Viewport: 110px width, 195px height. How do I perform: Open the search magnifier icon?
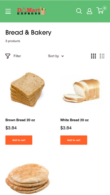pyautogui.click(x=79, y=11)
